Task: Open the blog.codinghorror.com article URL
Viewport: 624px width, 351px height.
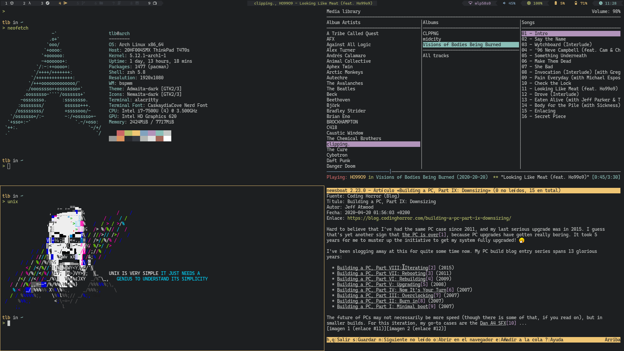Action: 429,218
